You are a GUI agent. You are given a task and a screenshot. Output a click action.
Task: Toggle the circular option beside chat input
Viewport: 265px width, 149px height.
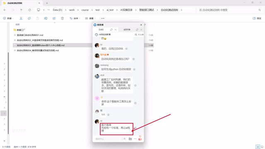click(x=122, y=139)
